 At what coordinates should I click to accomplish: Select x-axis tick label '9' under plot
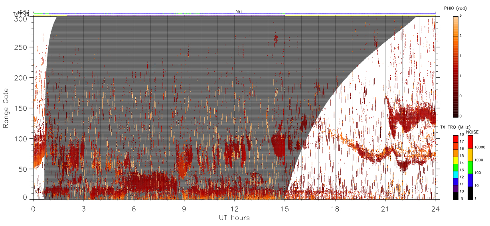[184, 208]
